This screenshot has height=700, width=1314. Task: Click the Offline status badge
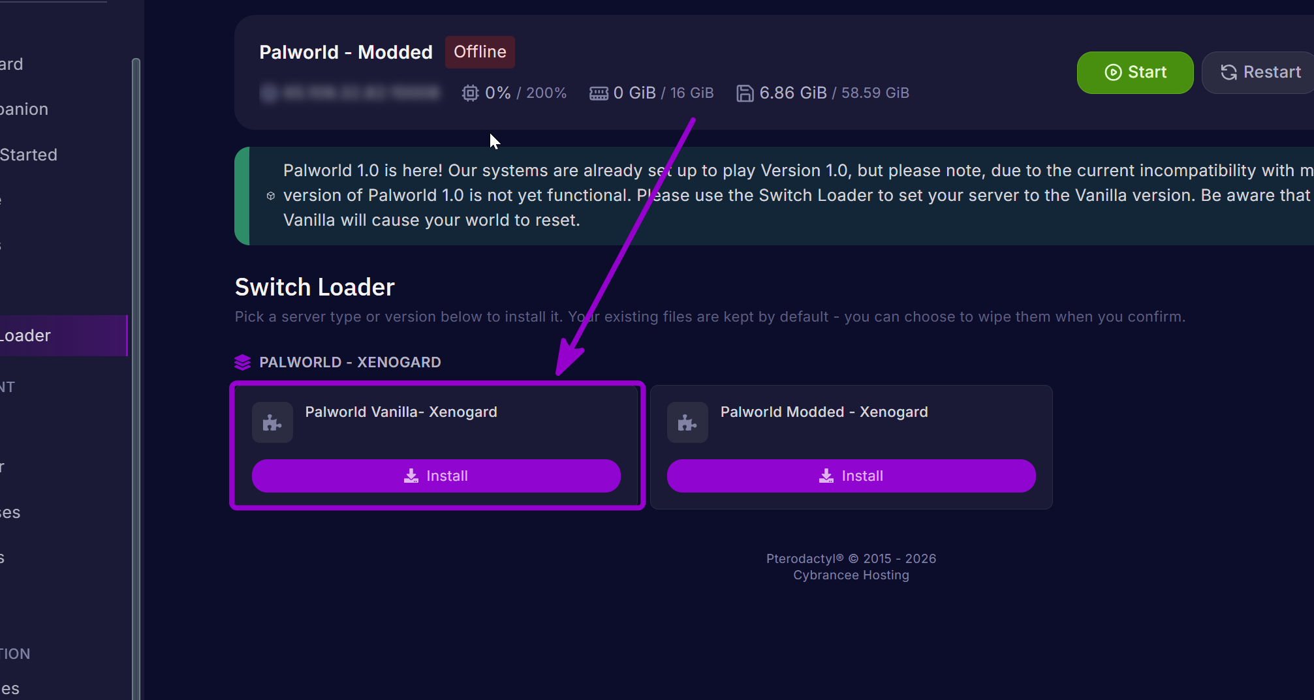(480, 52)
